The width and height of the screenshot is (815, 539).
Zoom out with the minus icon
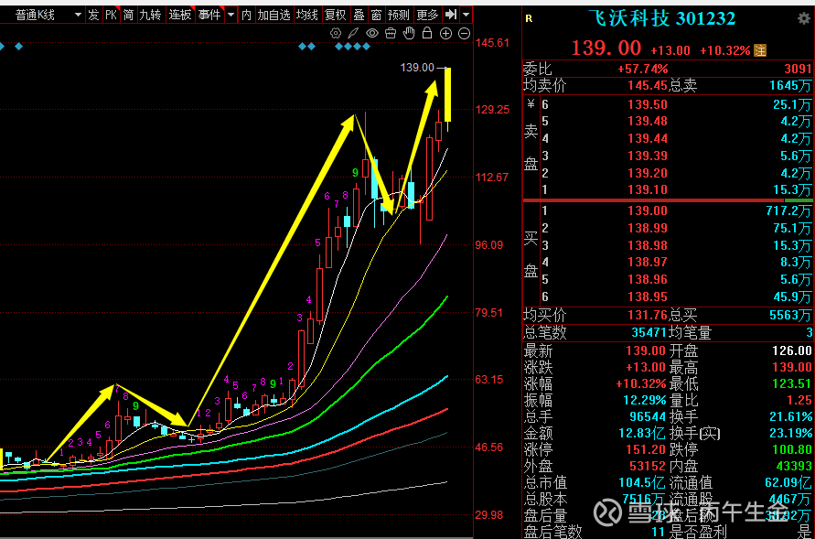[464, 34]
